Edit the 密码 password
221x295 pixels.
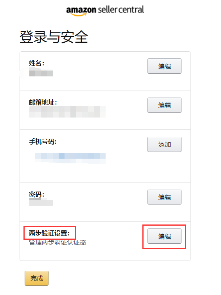pos(164,197)
